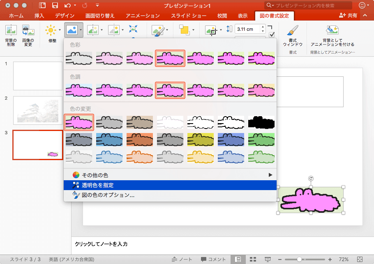Switch to the アニメーション tab
Image resolution: width=374 pixels, height=264 pixels.
click(143, 16)
